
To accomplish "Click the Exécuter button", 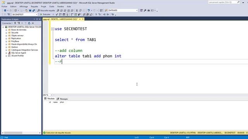I will tap(45, 15).
